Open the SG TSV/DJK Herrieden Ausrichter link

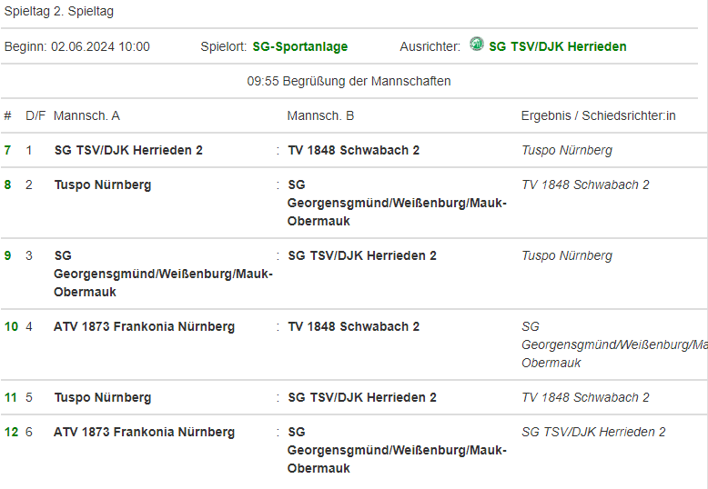(x=558, y=46)
